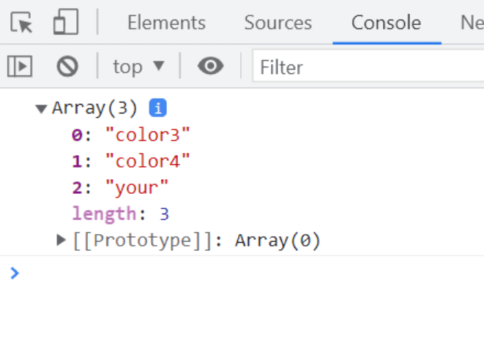Open the top JavaScript context dropdown
The image size is (484, 346).
pyautogui.click(x=138, y=67)
